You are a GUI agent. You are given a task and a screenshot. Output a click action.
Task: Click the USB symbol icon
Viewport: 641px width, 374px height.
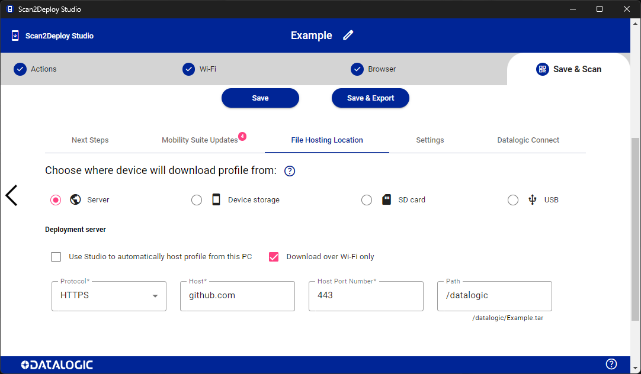[532, 199]
